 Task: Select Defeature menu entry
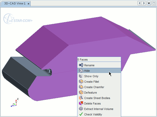(99, 93)
